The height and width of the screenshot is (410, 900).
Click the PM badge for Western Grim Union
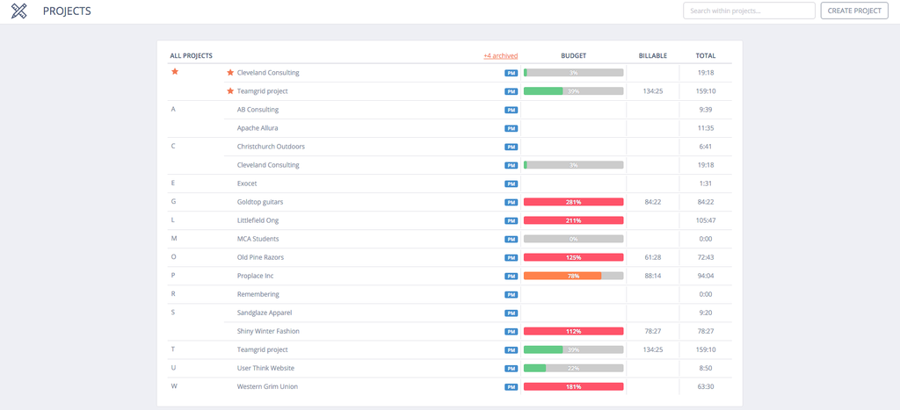[511, 387]
